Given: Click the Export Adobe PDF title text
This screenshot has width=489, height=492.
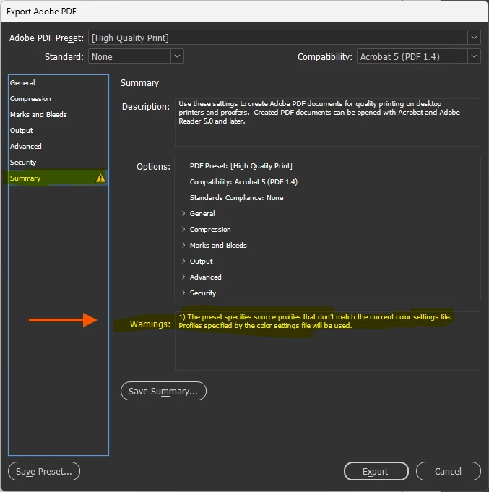Looking at the screenshot, I should point(41,12).
